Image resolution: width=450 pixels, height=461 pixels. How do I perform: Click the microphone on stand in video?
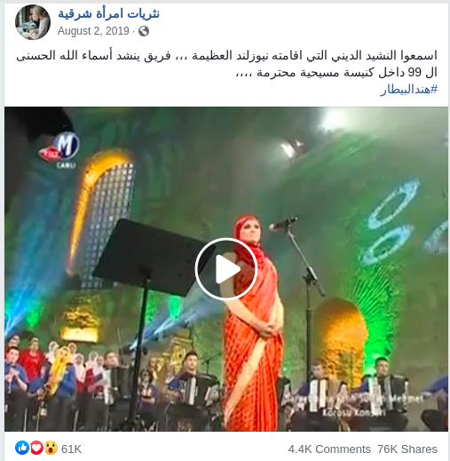283,224
